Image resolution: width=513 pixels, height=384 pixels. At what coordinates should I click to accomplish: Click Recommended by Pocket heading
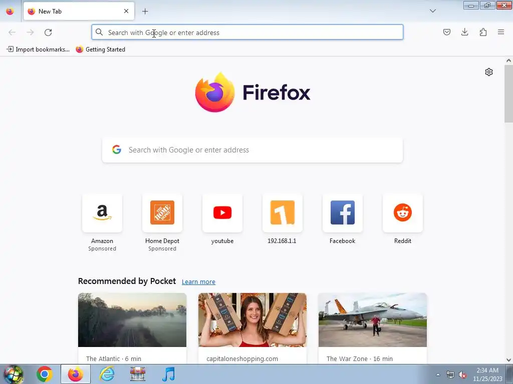(x=127, y=281)
